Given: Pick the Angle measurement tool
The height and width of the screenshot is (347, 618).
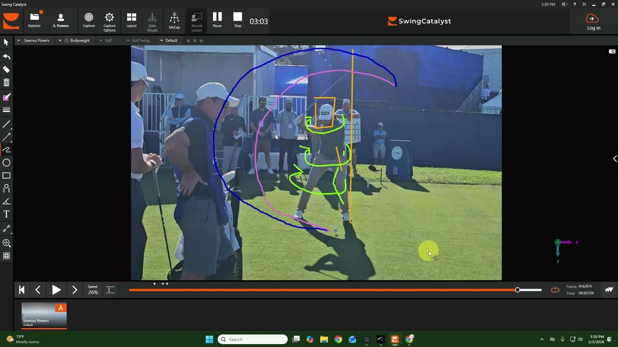Looking at the screenshot, I should coord(6,201).
